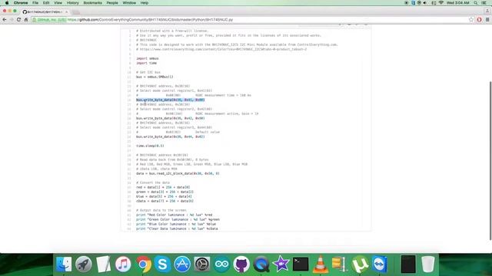Open a new tab button
Viewport: 492px width, 276px height.
[x=75, y=12]
